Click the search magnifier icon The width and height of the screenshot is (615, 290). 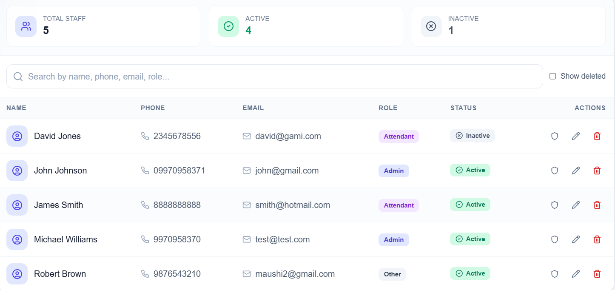18,76
